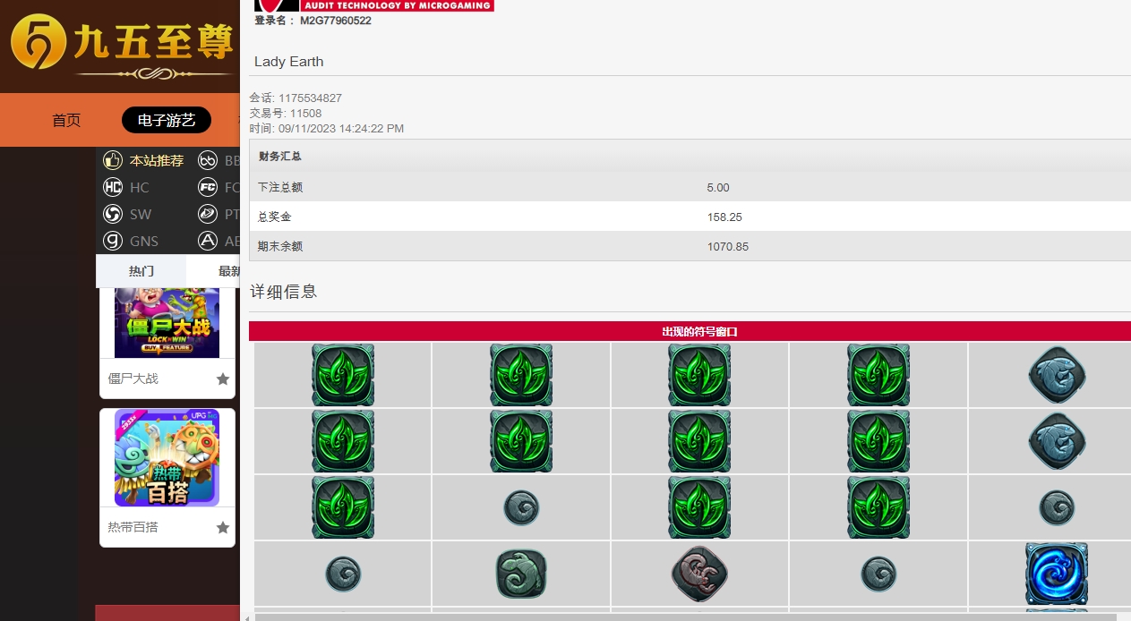
Task: Click the 财务汇总 table header
Action: pyautogui.click(x=690, y=156)
